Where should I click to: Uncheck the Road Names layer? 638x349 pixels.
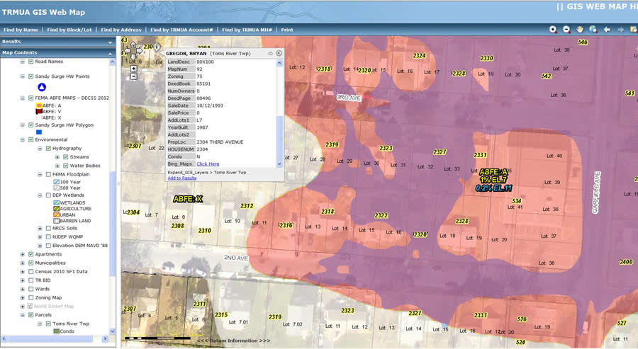31,62
